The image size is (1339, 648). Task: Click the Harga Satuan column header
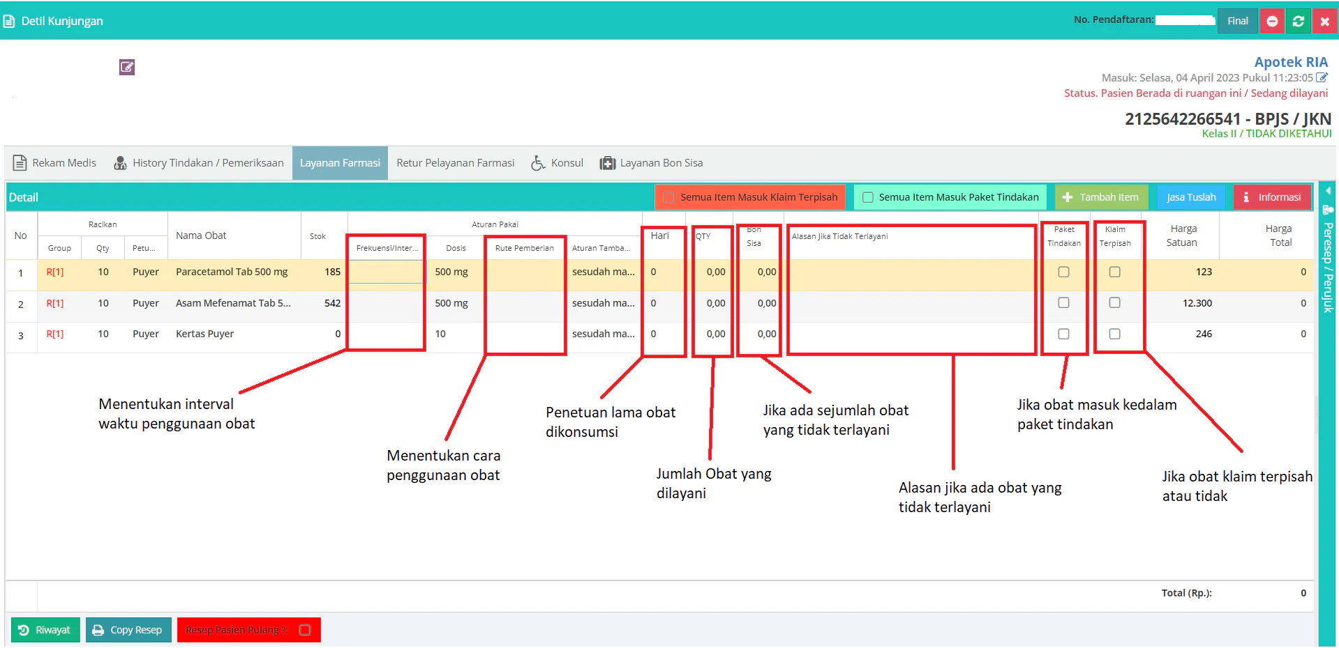[1182, 236]
